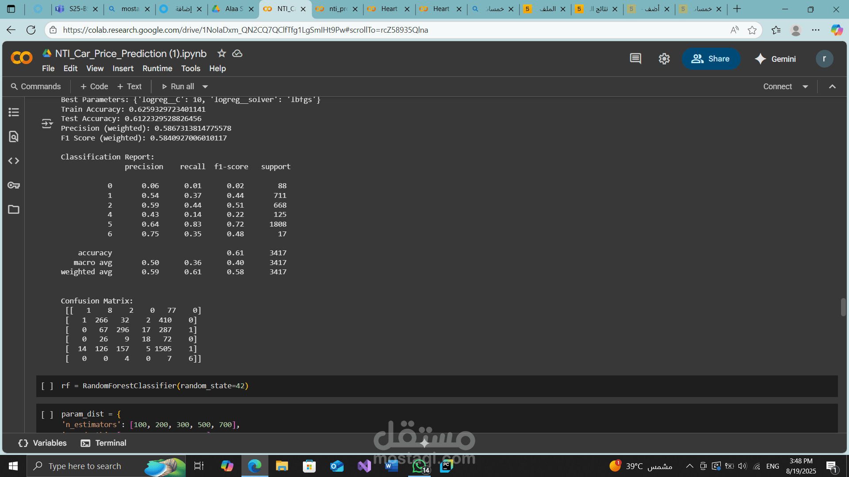The image size is (849, 477).
Task: Open Files folder icon in sidebar
Action: (x=14, y=209)
